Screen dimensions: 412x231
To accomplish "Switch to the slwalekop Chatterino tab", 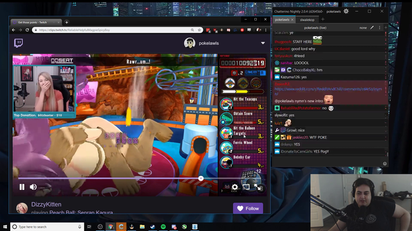I will pyautogui.click(x=307, y=20).
